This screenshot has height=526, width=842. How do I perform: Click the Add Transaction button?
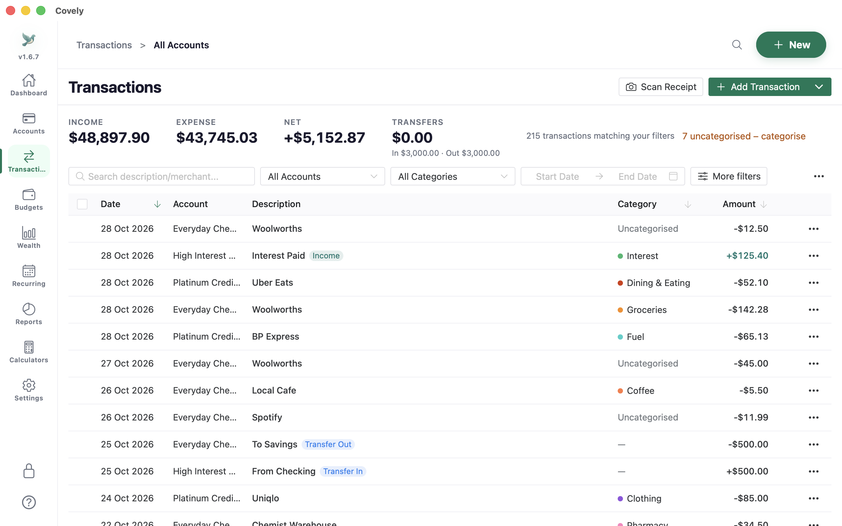(x=758, y=86)
